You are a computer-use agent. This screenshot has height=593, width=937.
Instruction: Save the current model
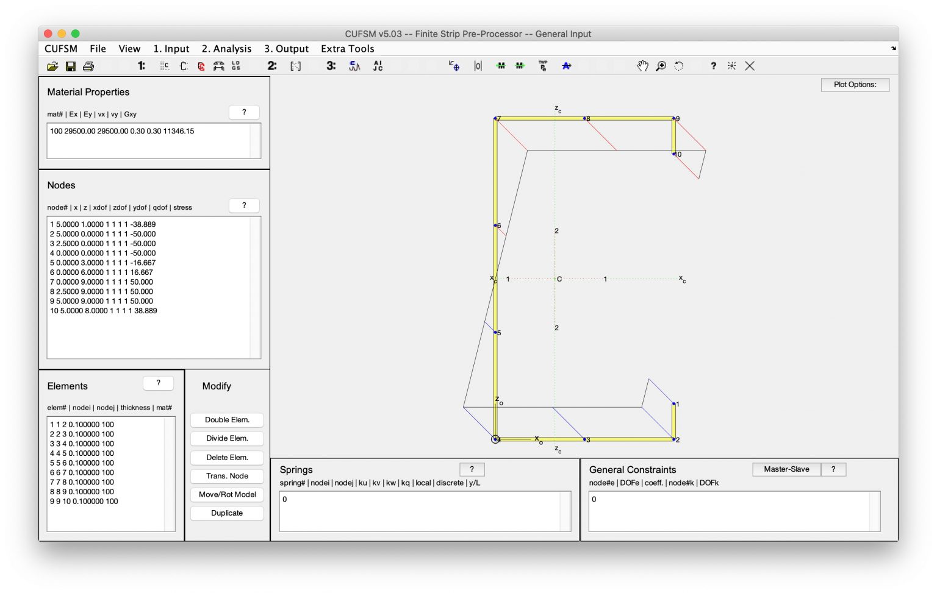(70, 66)
